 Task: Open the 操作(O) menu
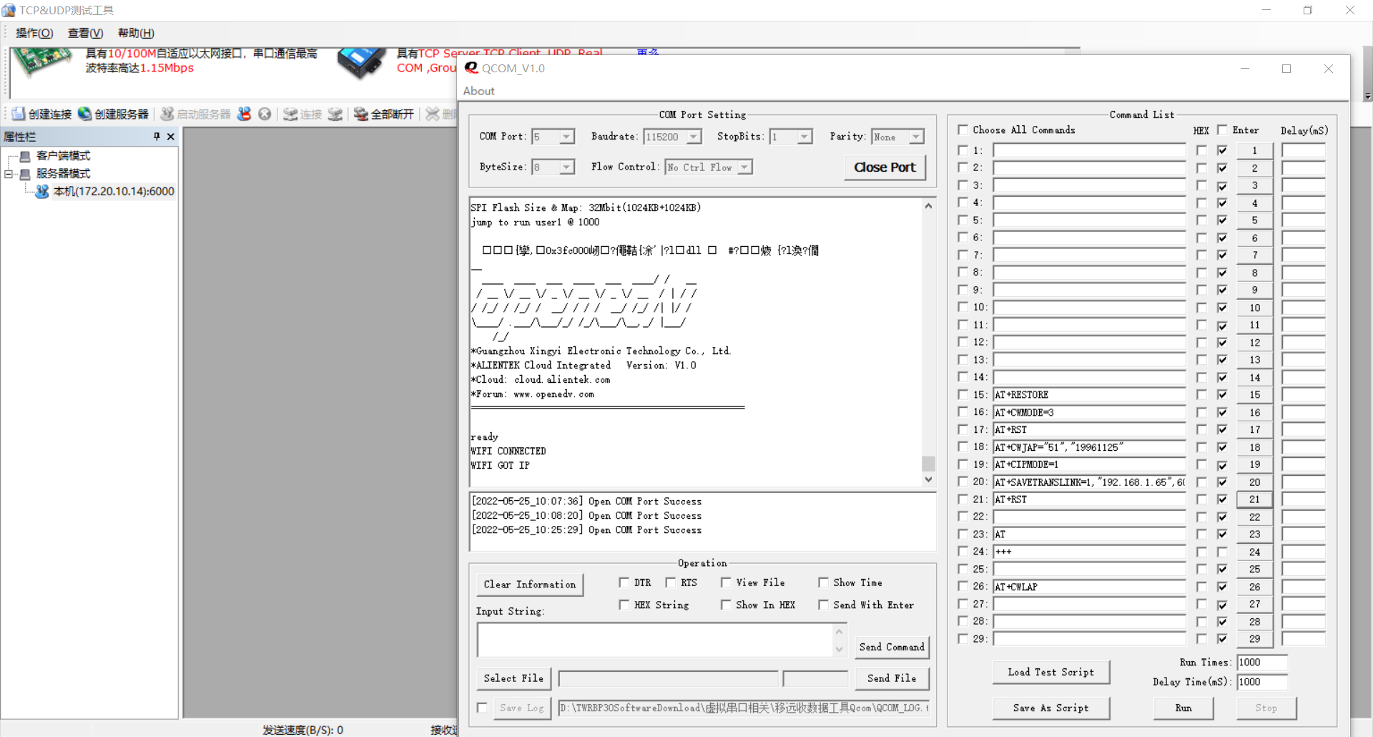pyautogui.click(x=34, y=33)
